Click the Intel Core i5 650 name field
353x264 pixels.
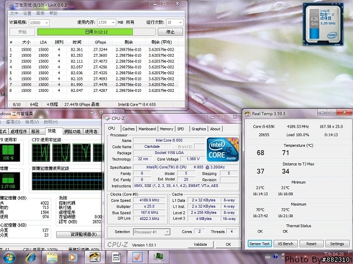(169, 140)
